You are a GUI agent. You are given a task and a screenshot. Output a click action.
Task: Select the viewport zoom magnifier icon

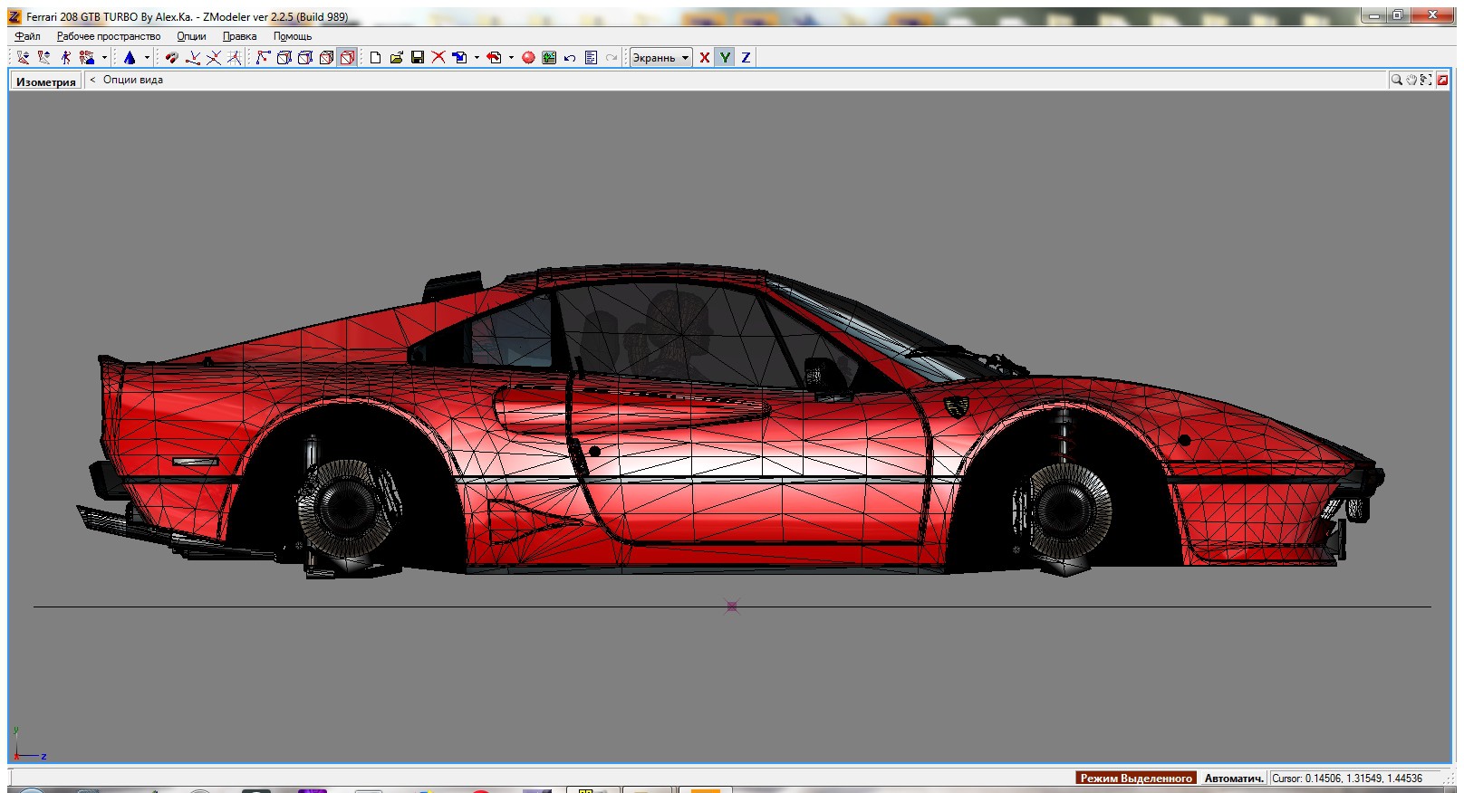click(x=1397, y=80)
